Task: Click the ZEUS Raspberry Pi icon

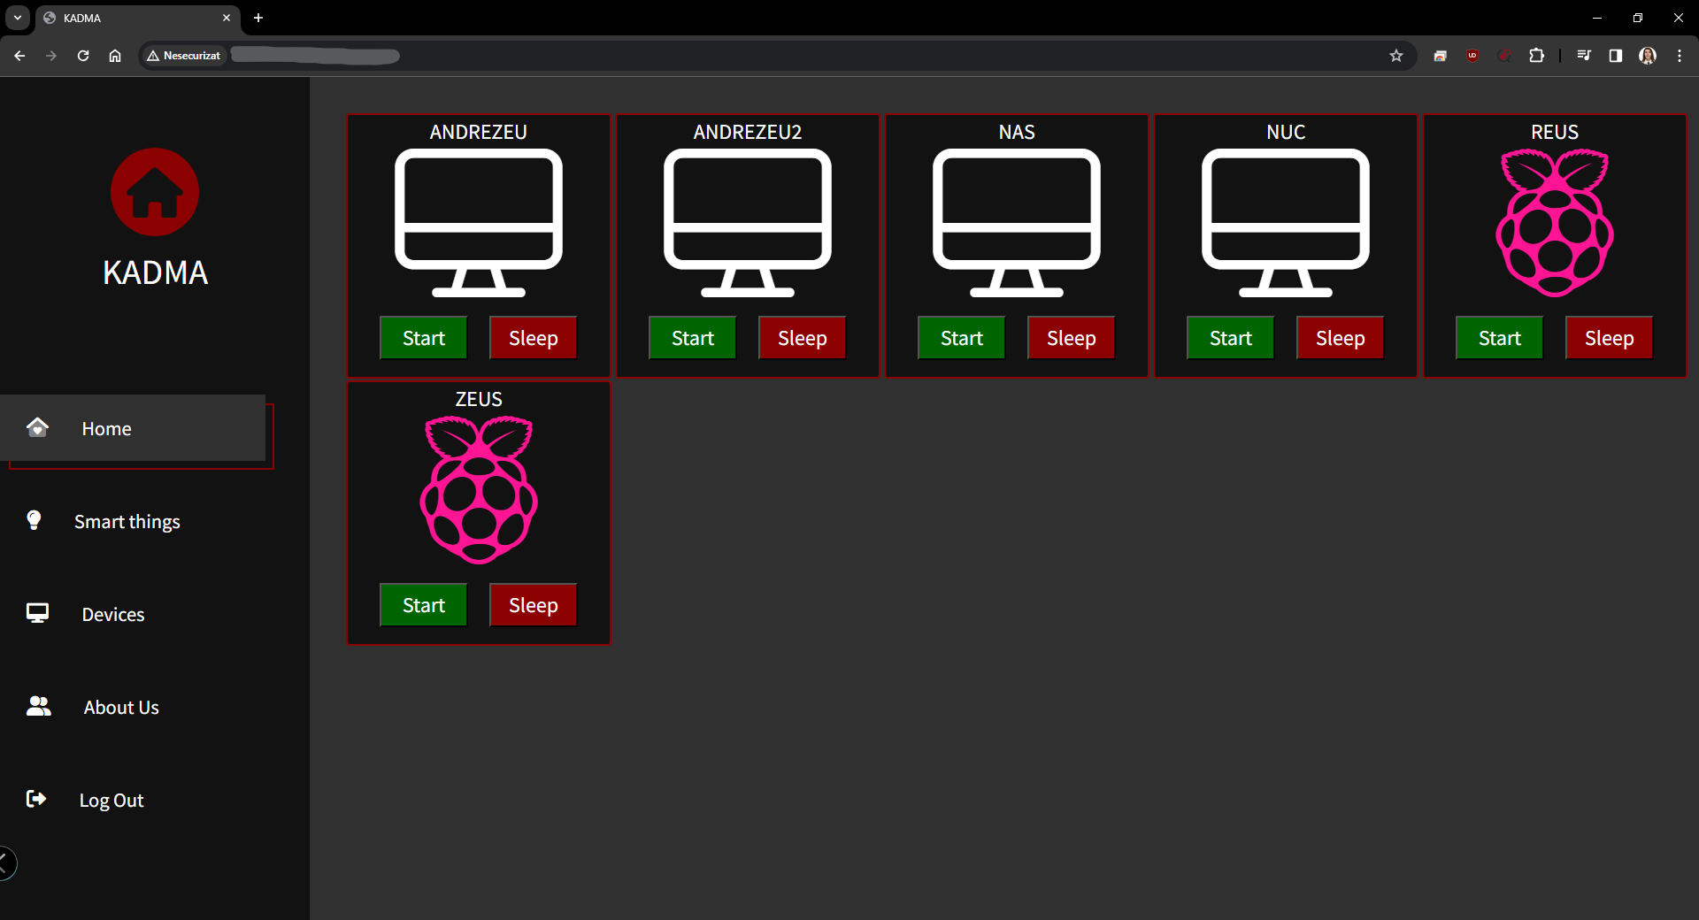Action: (478, 489)
